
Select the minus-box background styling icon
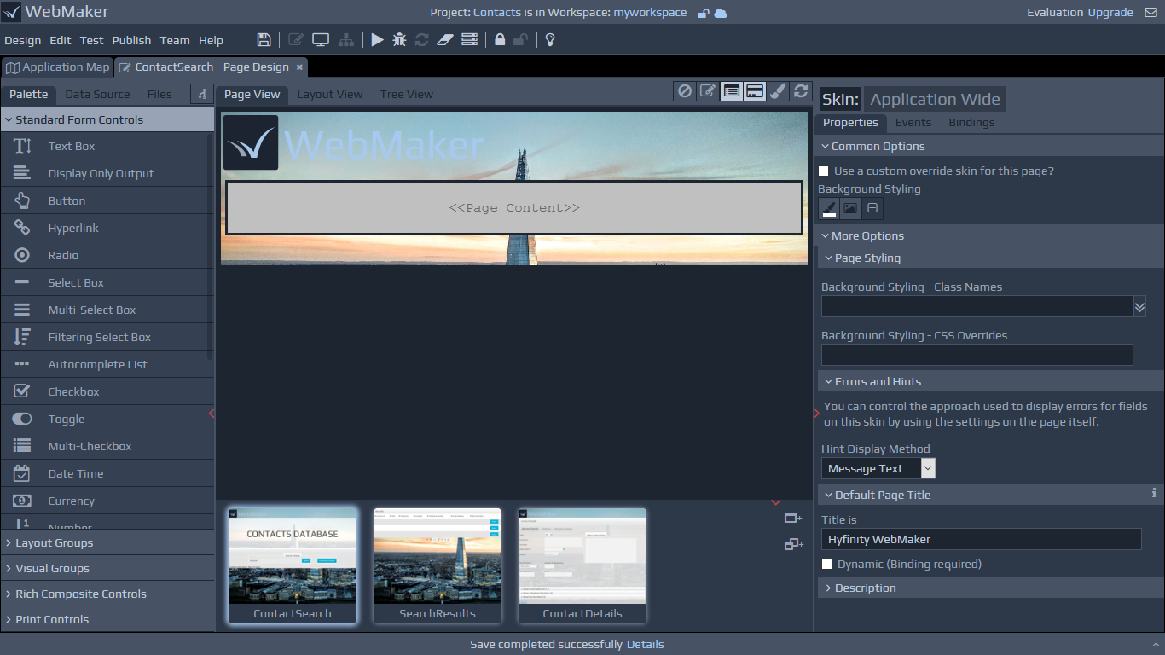[x=872, y=208]
